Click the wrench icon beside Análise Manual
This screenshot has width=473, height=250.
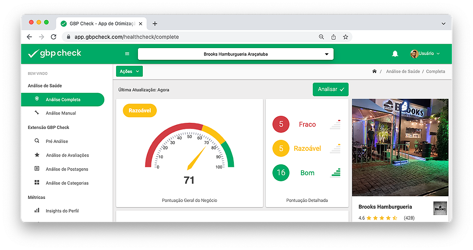[37, 113]
